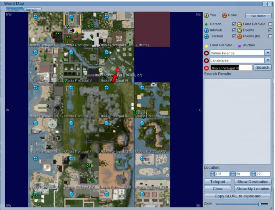Image resolution: width=275 pixels, height=210 pixels.
Task: Click the Y coordinate field showing 89
Action: (243, 174)
